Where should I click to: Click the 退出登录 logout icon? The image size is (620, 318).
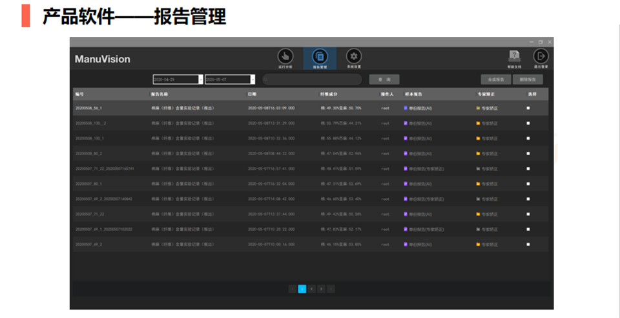541,56
